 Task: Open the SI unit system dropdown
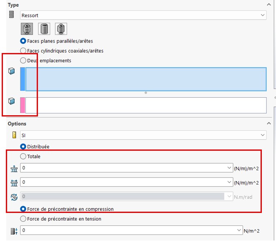(x=262, y=135)
